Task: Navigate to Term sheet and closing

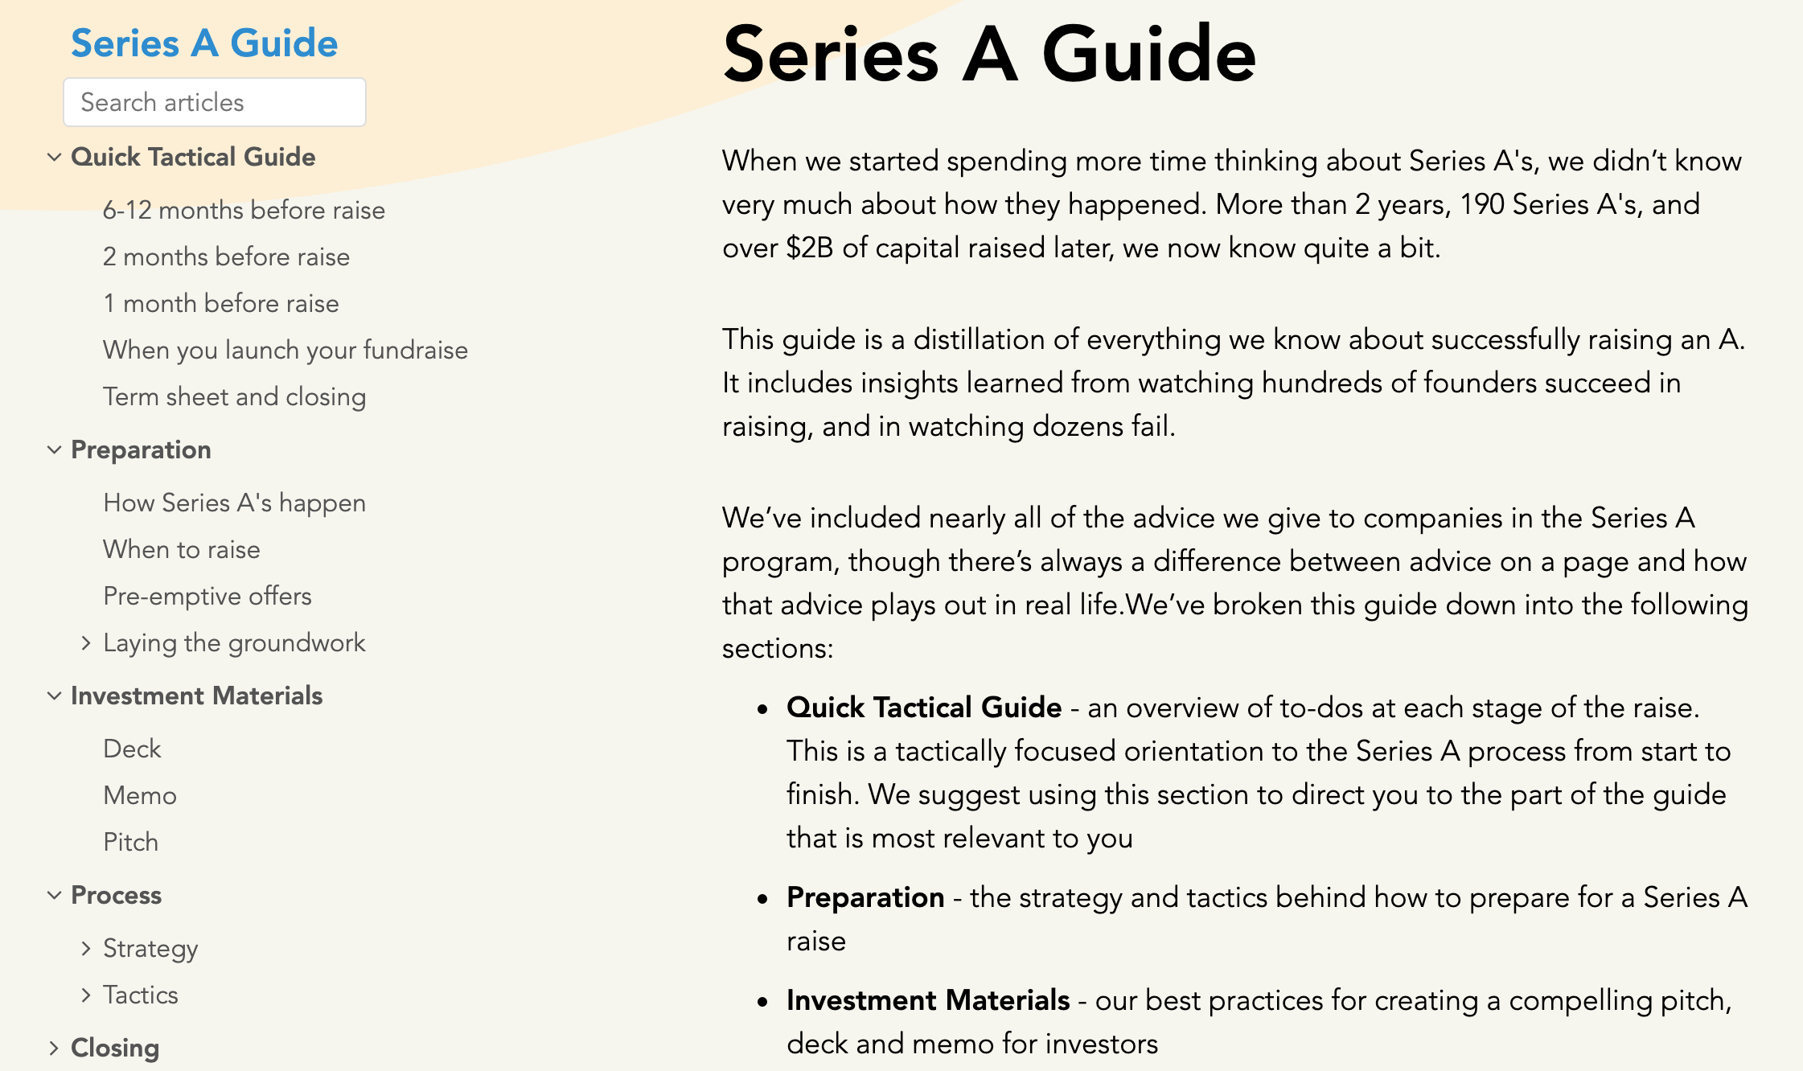Action: pos(234,397)
